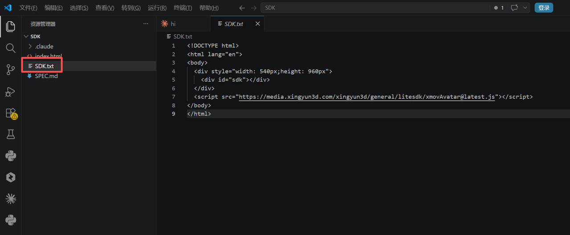Open the 运行(R) menu
The width and height of the screenshot is (570, 235).
coord(157,8)
